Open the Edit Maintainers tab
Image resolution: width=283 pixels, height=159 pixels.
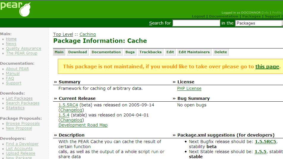(194, 52)
